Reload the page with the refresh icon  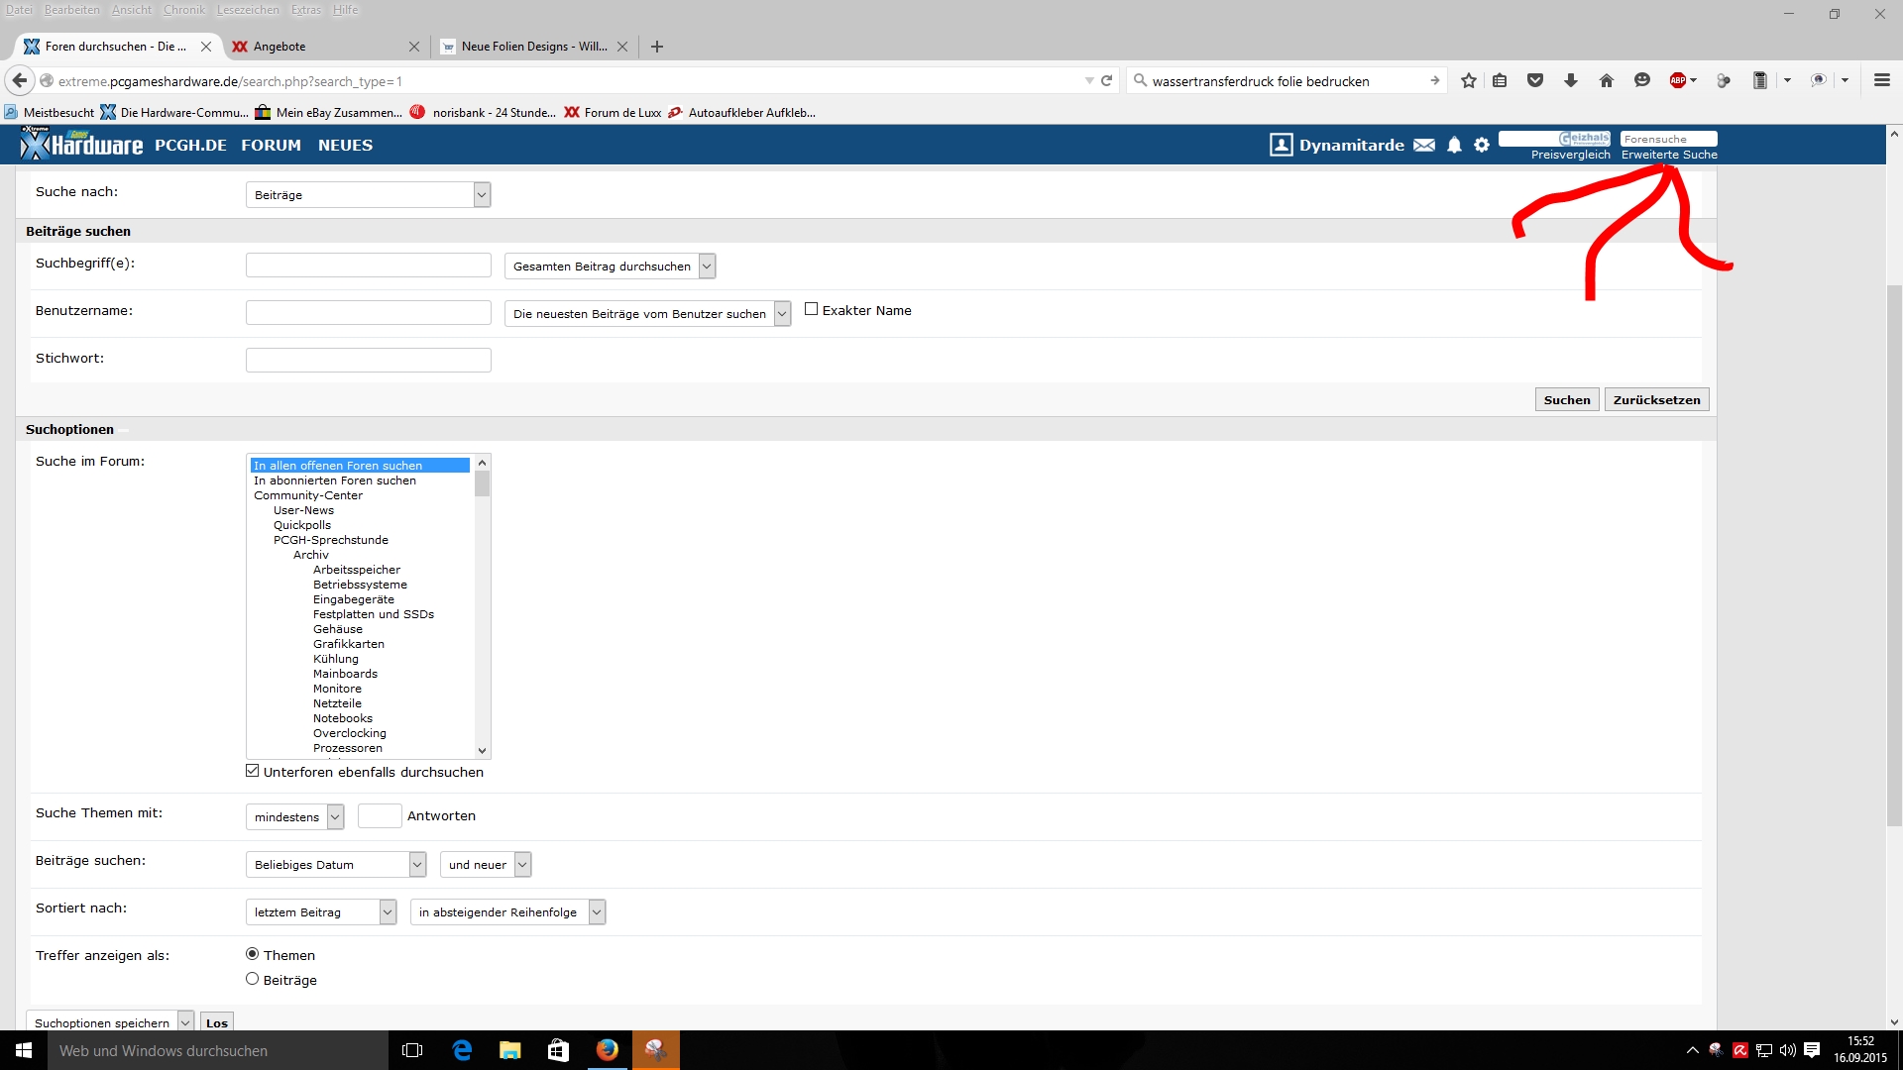click(1107, 81)
